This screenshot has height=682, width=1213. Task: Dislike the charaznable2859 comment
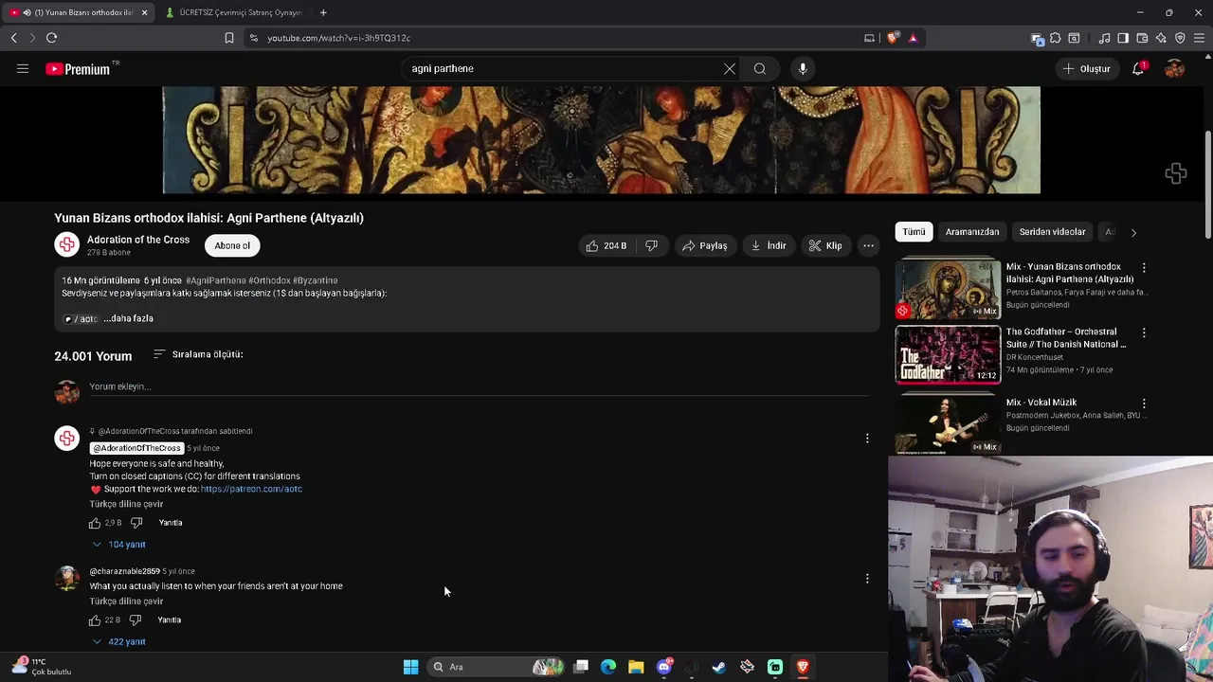(x=136, y=620)
